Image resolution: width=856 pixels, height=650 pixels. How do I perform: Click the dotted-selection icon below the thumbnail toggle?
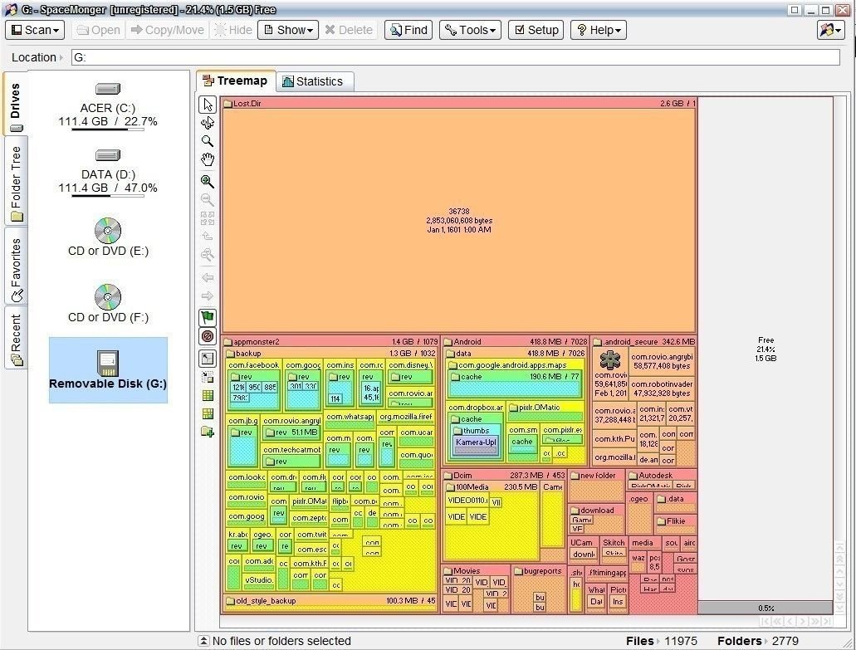click(x=208, y=377)
